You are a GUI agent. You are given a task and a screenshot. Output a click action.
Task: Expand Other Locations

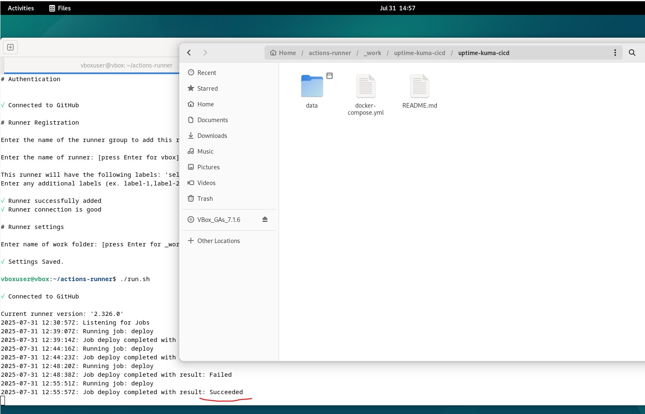click(218, 241)
